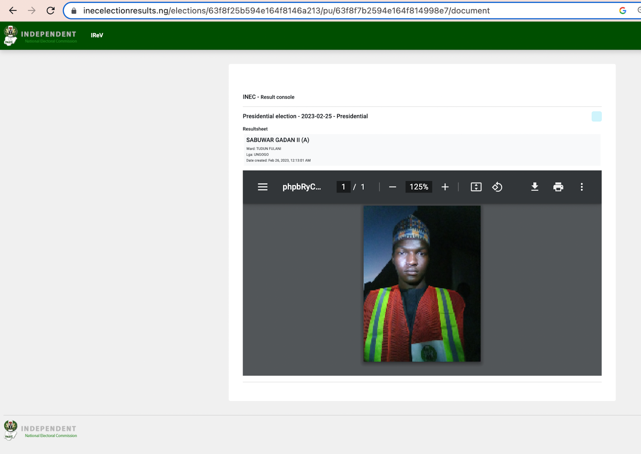Screen dimensions: 641x454
Task: Click the 125% zoom level field
Action: [419, 187]
